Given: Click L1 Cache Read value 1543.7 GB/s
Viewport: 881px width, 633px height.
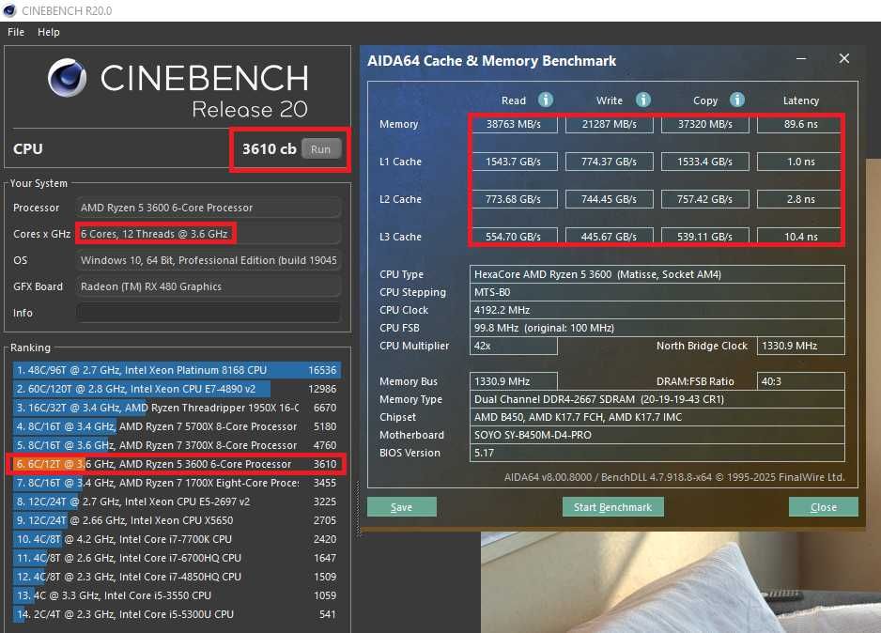Looking at the screenshot, I should pyautogui.click(x=514, y=162).
